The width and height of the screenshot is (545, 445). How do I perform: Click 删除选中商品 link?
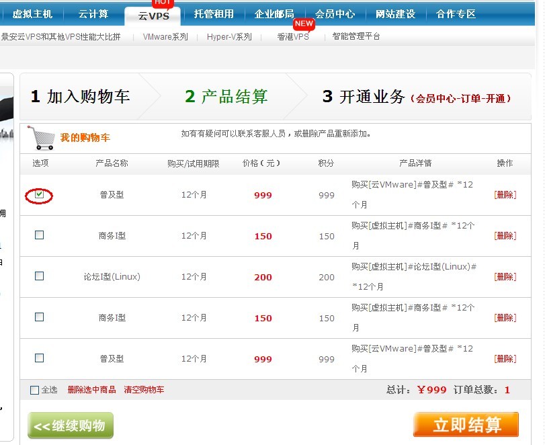91,390
